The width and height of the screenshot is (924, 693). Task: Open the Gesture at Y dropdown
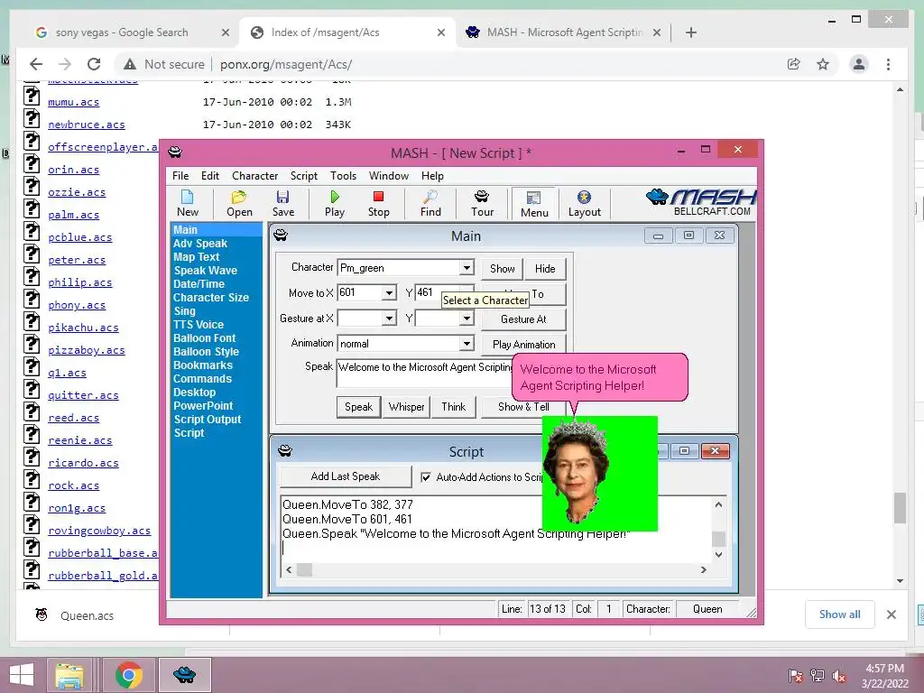click(x=467, y=319)
